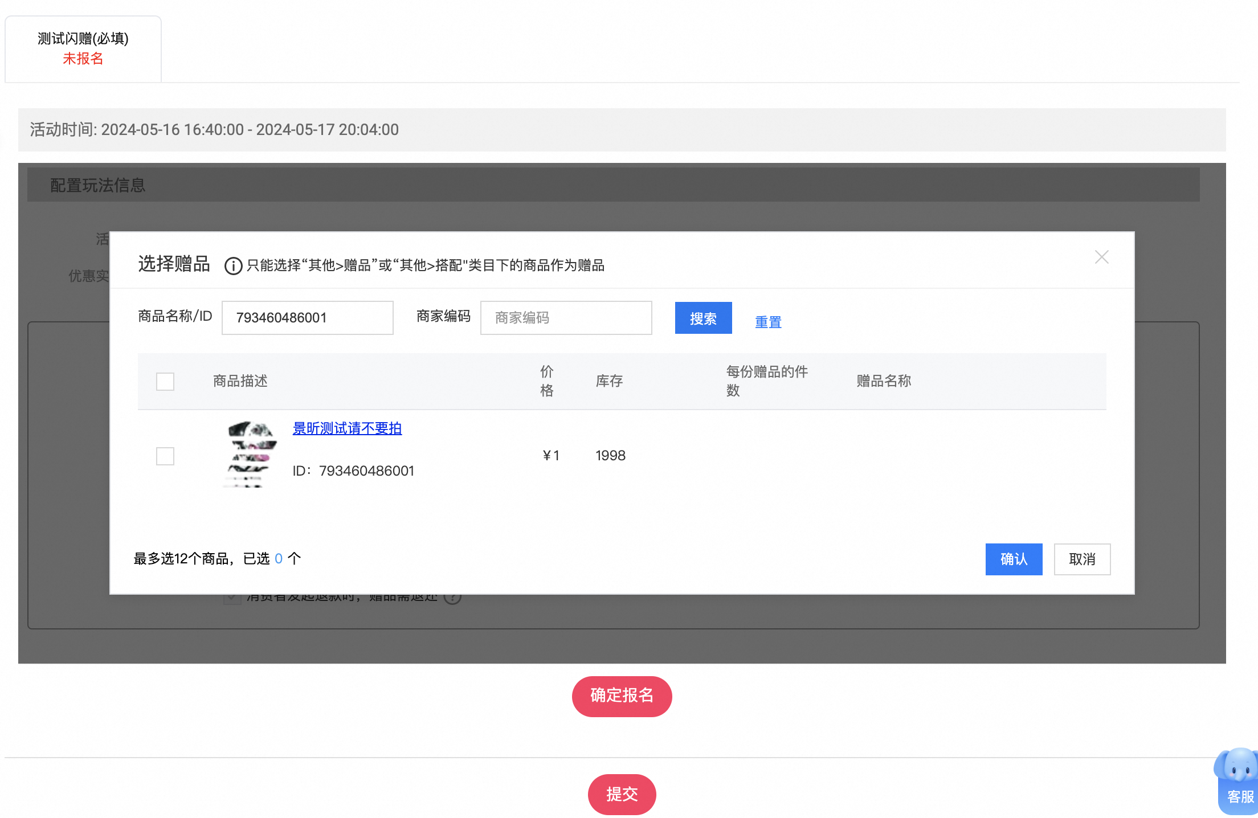Focus the 商家编码 text field
This screenshot has width=1258, height=818.
(566, 318)
